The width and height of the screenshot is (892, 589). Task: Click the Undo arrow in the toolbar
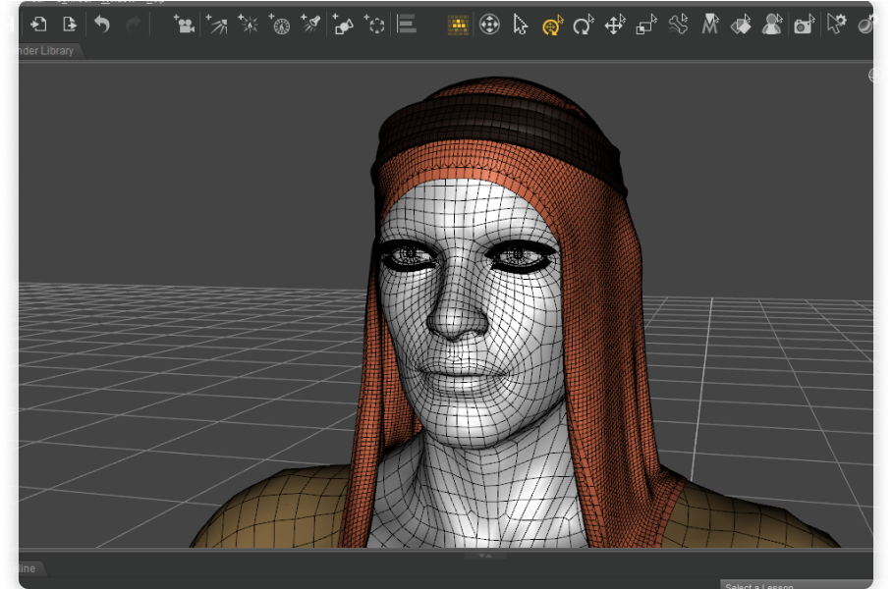tap(102, 25)
